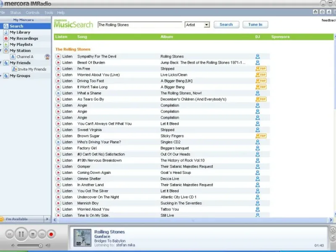Click the volume slider handle
The height and width of the screenshot is (252, 336).
click(x=40, y=246)
